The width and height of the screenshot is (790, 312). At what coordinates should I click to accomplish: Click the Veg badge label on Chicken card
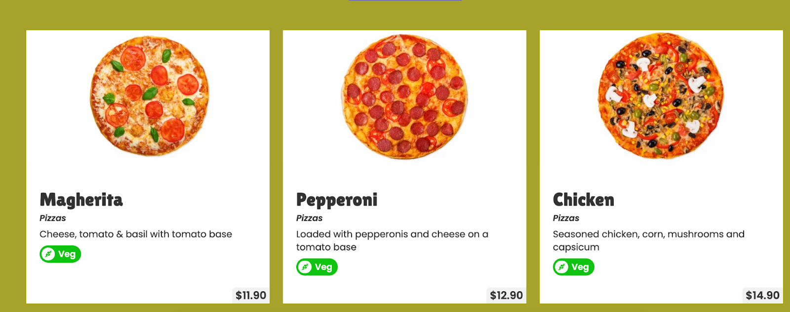pyautogui.click(x=580, y=267)
